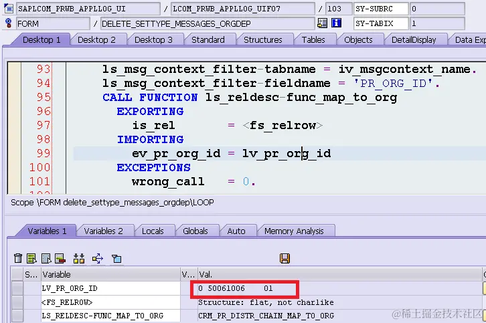486x323 pixels.
Task: Click the value 'Structure: flat, not charlike'
Action: tap(266, 302)
